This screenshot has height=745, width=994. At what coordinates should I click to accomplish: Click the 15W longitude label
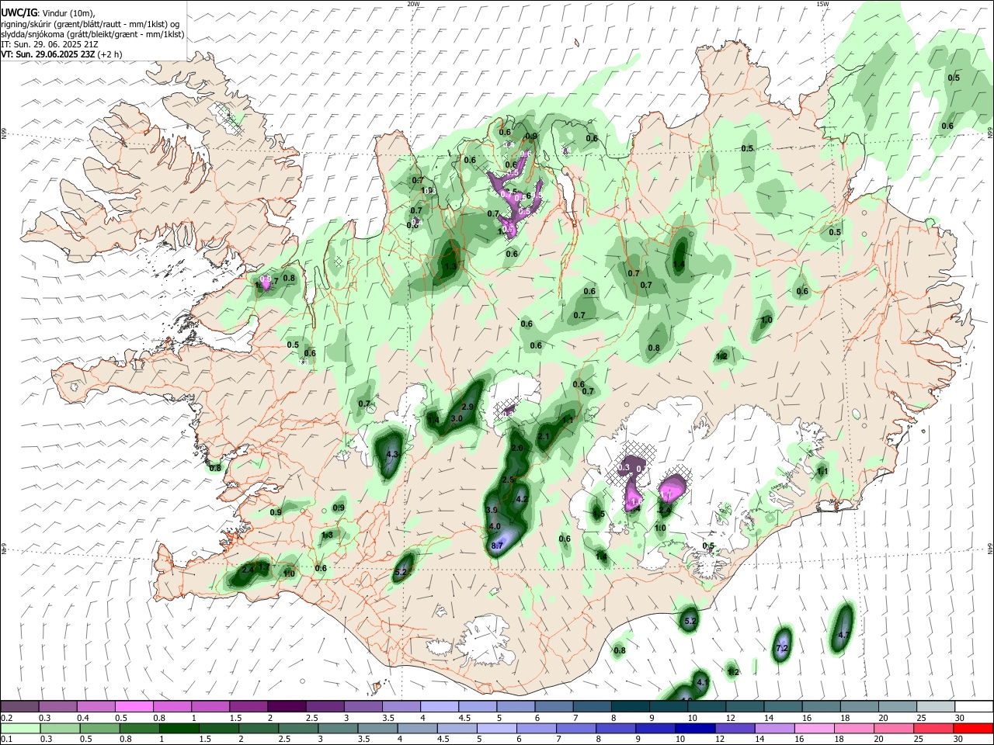(822, 4)
